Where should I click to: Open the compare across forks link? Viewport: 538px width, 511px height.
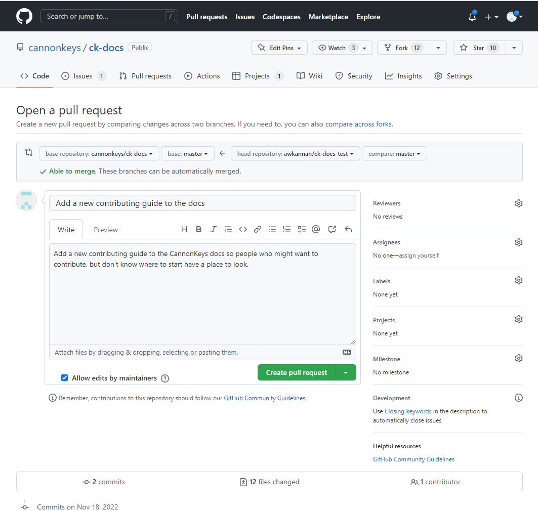(358, 124)
